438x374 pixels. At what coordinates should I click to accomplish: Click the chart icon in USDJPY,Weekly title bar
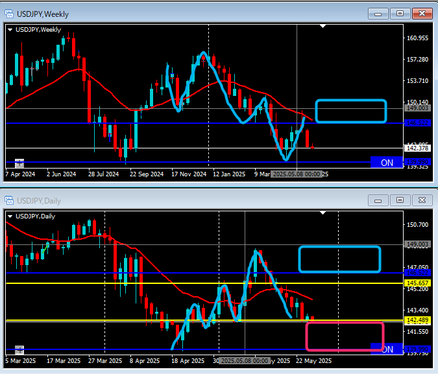point(9,14)
